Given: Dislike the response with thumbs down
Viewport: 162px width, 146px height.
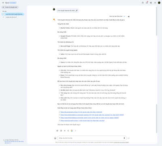Looking at the screenshot, I should [61, 131].
